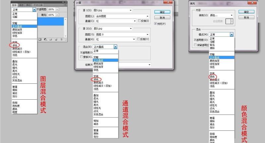Choose 色相 in 填充 dialog mode list
265x143 pixels.
click(212, 134)
